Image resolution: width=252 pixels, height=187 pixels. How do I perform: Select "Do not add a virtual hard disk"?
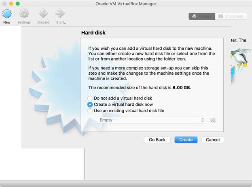[x=90, y=98]
